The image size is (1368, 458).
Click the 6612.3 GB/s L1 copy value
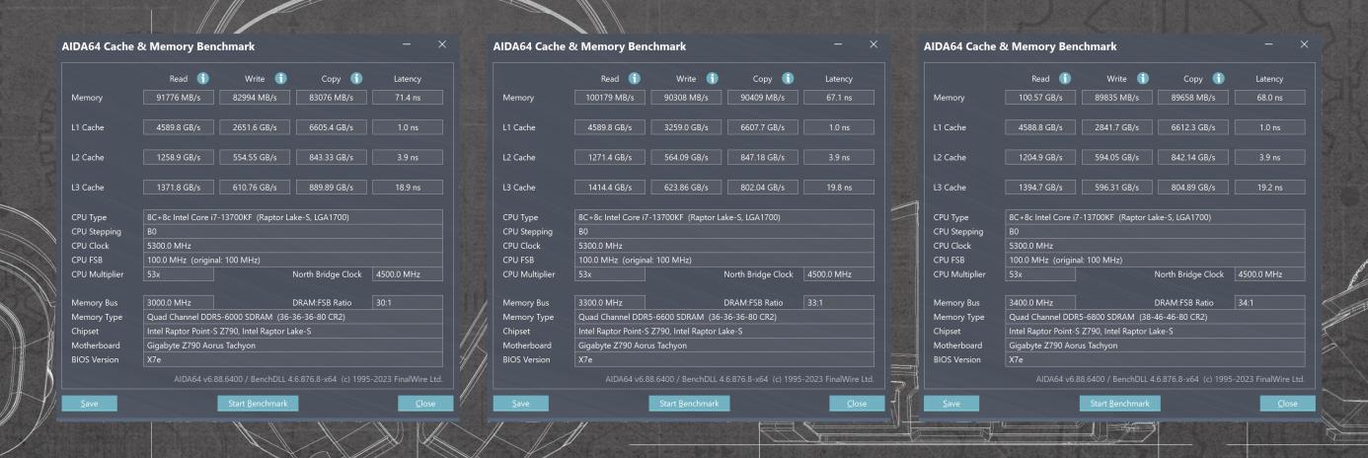pos(1192,127)
